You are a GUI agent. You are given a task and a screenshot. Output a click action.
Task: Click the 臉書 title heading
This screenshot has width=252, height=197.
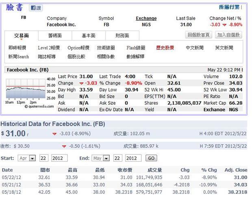coord(15,8)
